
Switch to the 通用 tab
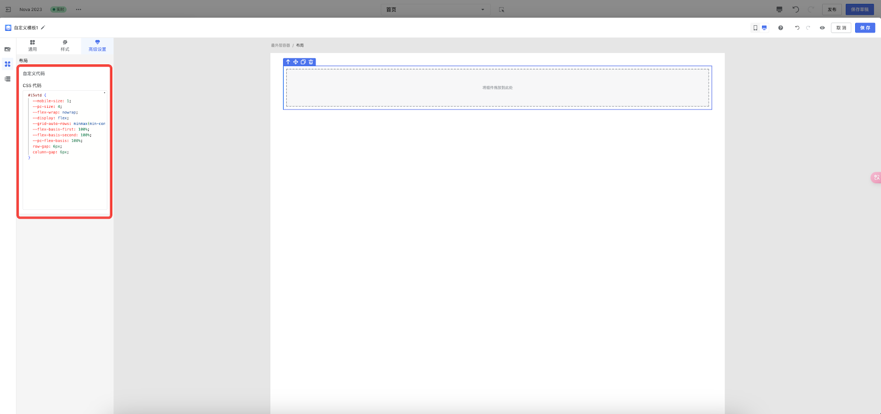pyautogui.click(x=32, y=46)
